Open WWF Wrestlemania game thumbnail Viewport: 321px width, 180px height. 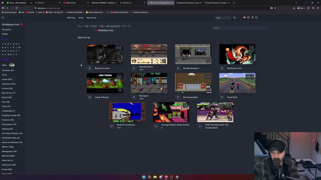215,112
